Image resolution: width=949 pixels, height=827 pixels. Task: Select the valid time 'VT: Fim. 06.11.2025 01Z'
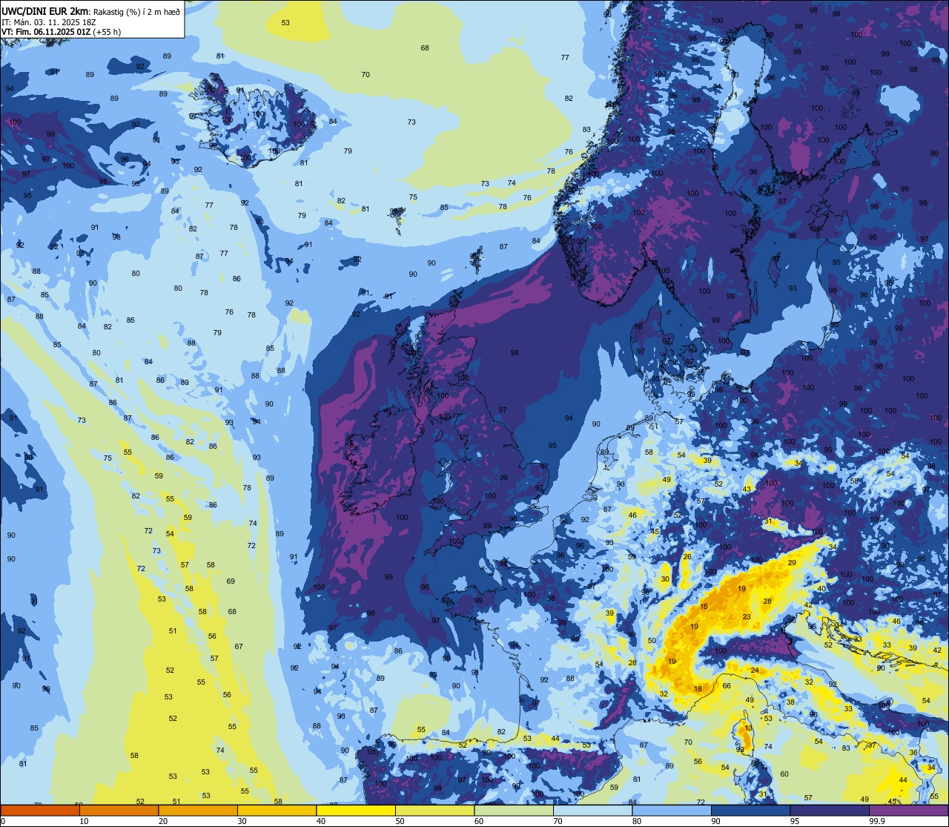coord(44,32)
